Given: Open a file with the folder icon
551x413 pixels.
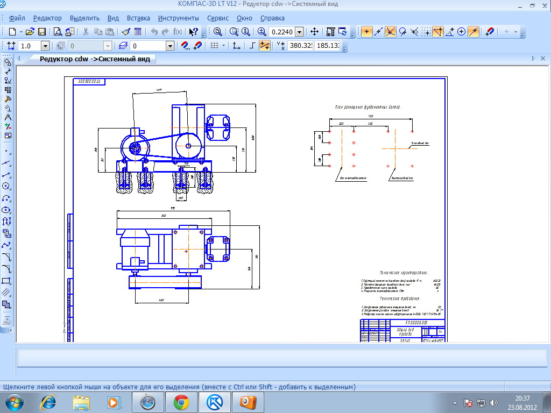Looking at the screenshot, I should [x=30, y=32].
